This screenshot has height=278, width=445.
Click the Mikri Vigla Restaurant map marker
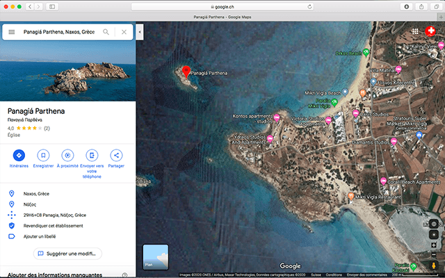pos(352,197)
